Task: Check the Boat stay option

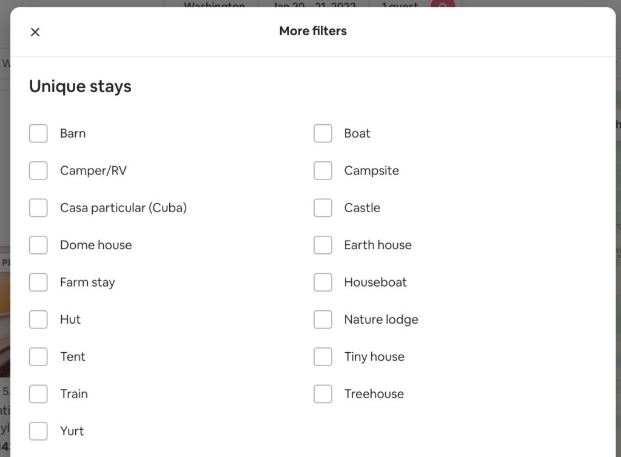Action: click(x=323, y=133)
